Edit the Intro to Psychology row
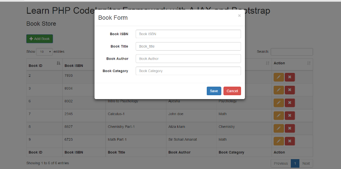Viewport: 341px width, 169px height. (x=278, y=103)
